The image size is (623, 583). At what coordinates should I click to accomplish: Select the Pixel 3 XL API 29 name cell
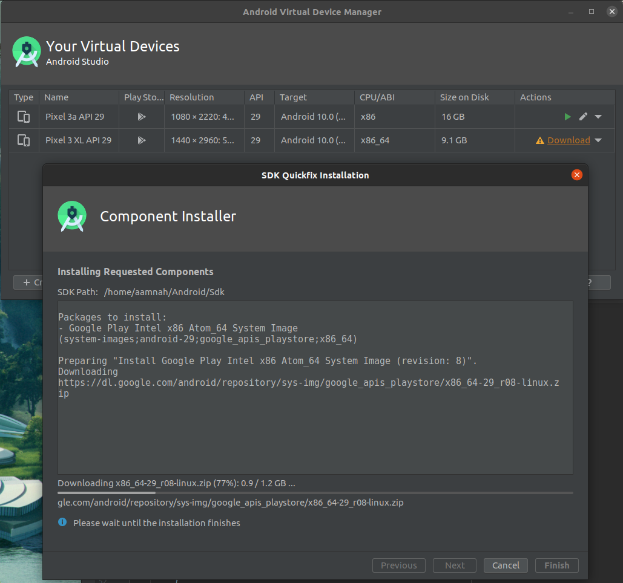tap(79, 140)
